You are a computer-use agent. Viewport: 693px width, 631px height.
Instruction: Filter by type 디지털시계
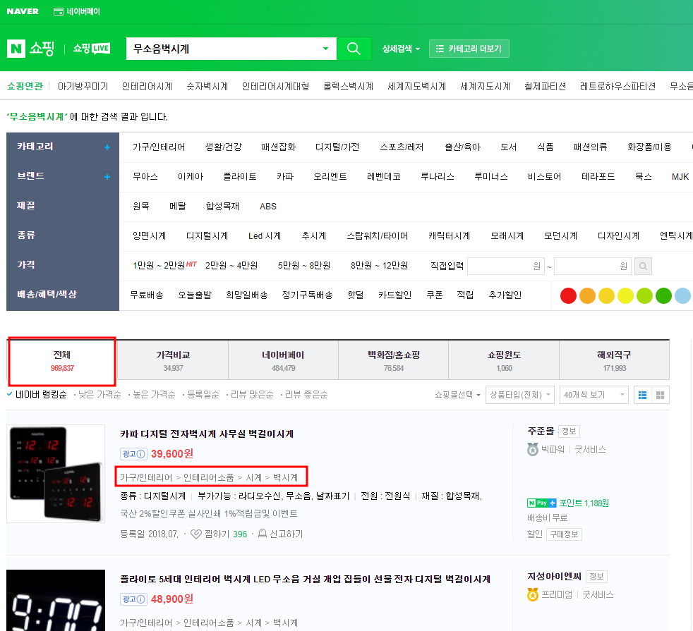tap(207, 235)
